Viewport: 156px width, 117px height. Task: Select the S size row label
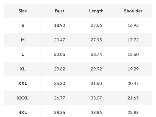23,25
